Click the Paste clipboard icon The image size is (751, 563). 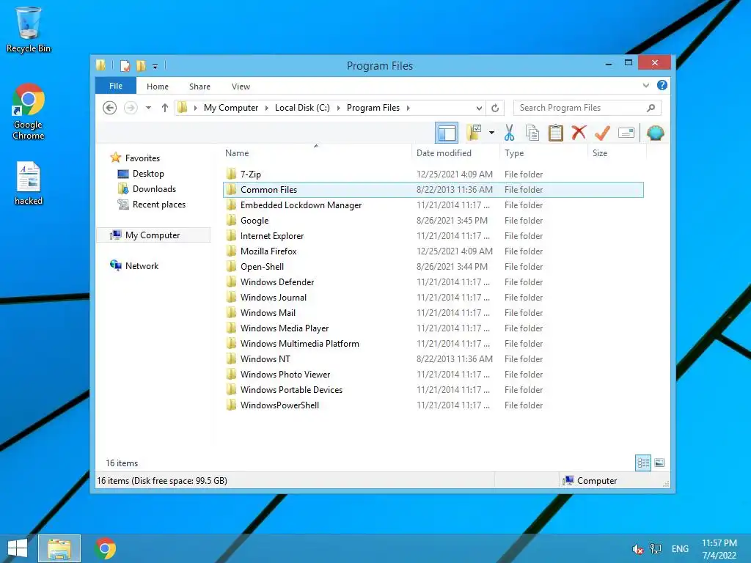point(556,133)
